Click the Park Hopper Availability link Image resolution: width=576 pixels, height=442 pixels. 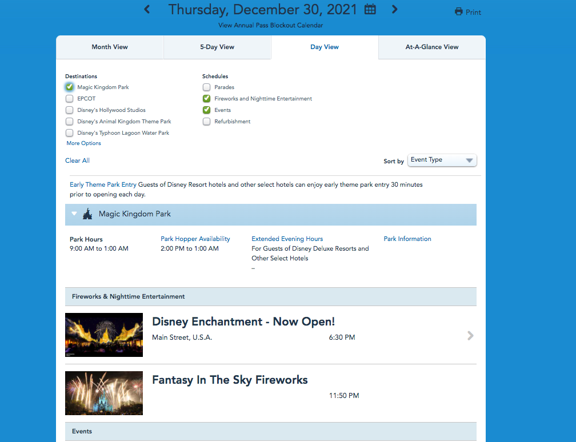(195, 239)
